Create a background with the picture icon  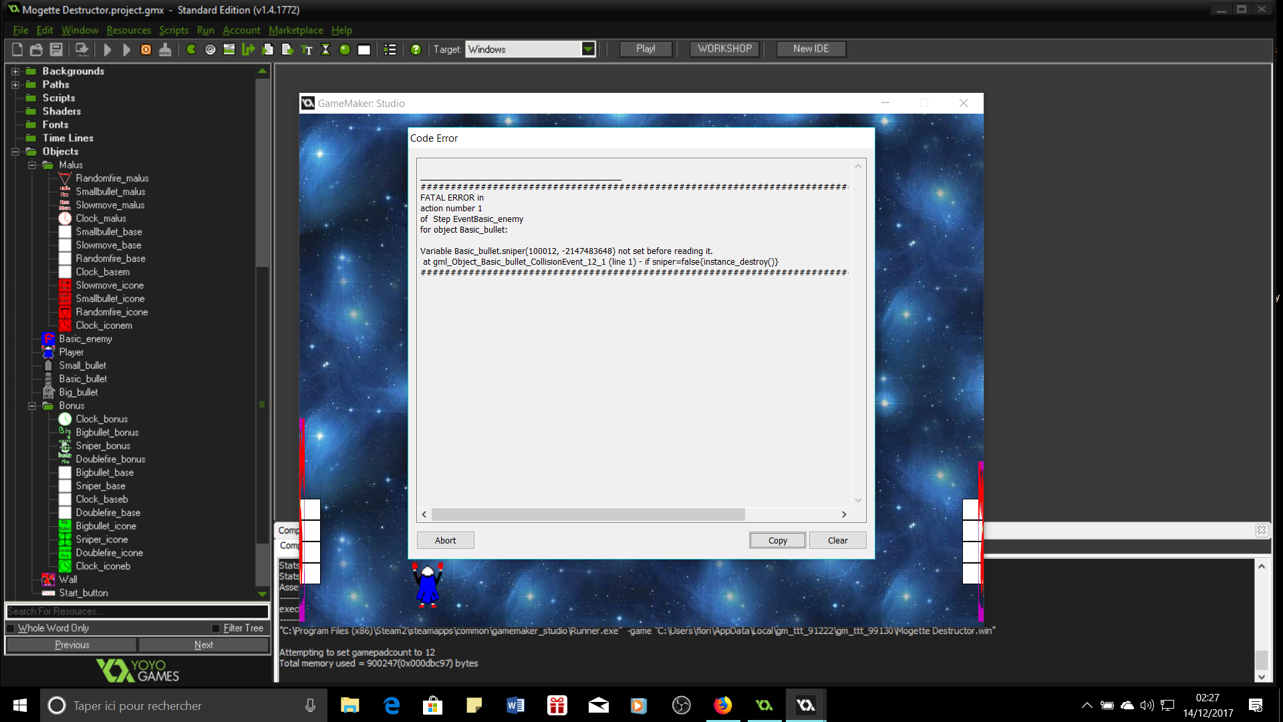click(x=229, y=49)
